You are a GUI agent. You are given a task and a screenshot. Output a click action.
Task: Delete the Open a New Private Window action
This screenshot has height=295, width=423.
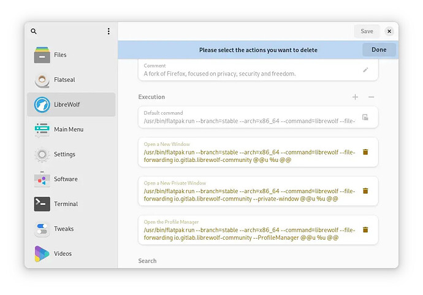click(x=365, y=191)
